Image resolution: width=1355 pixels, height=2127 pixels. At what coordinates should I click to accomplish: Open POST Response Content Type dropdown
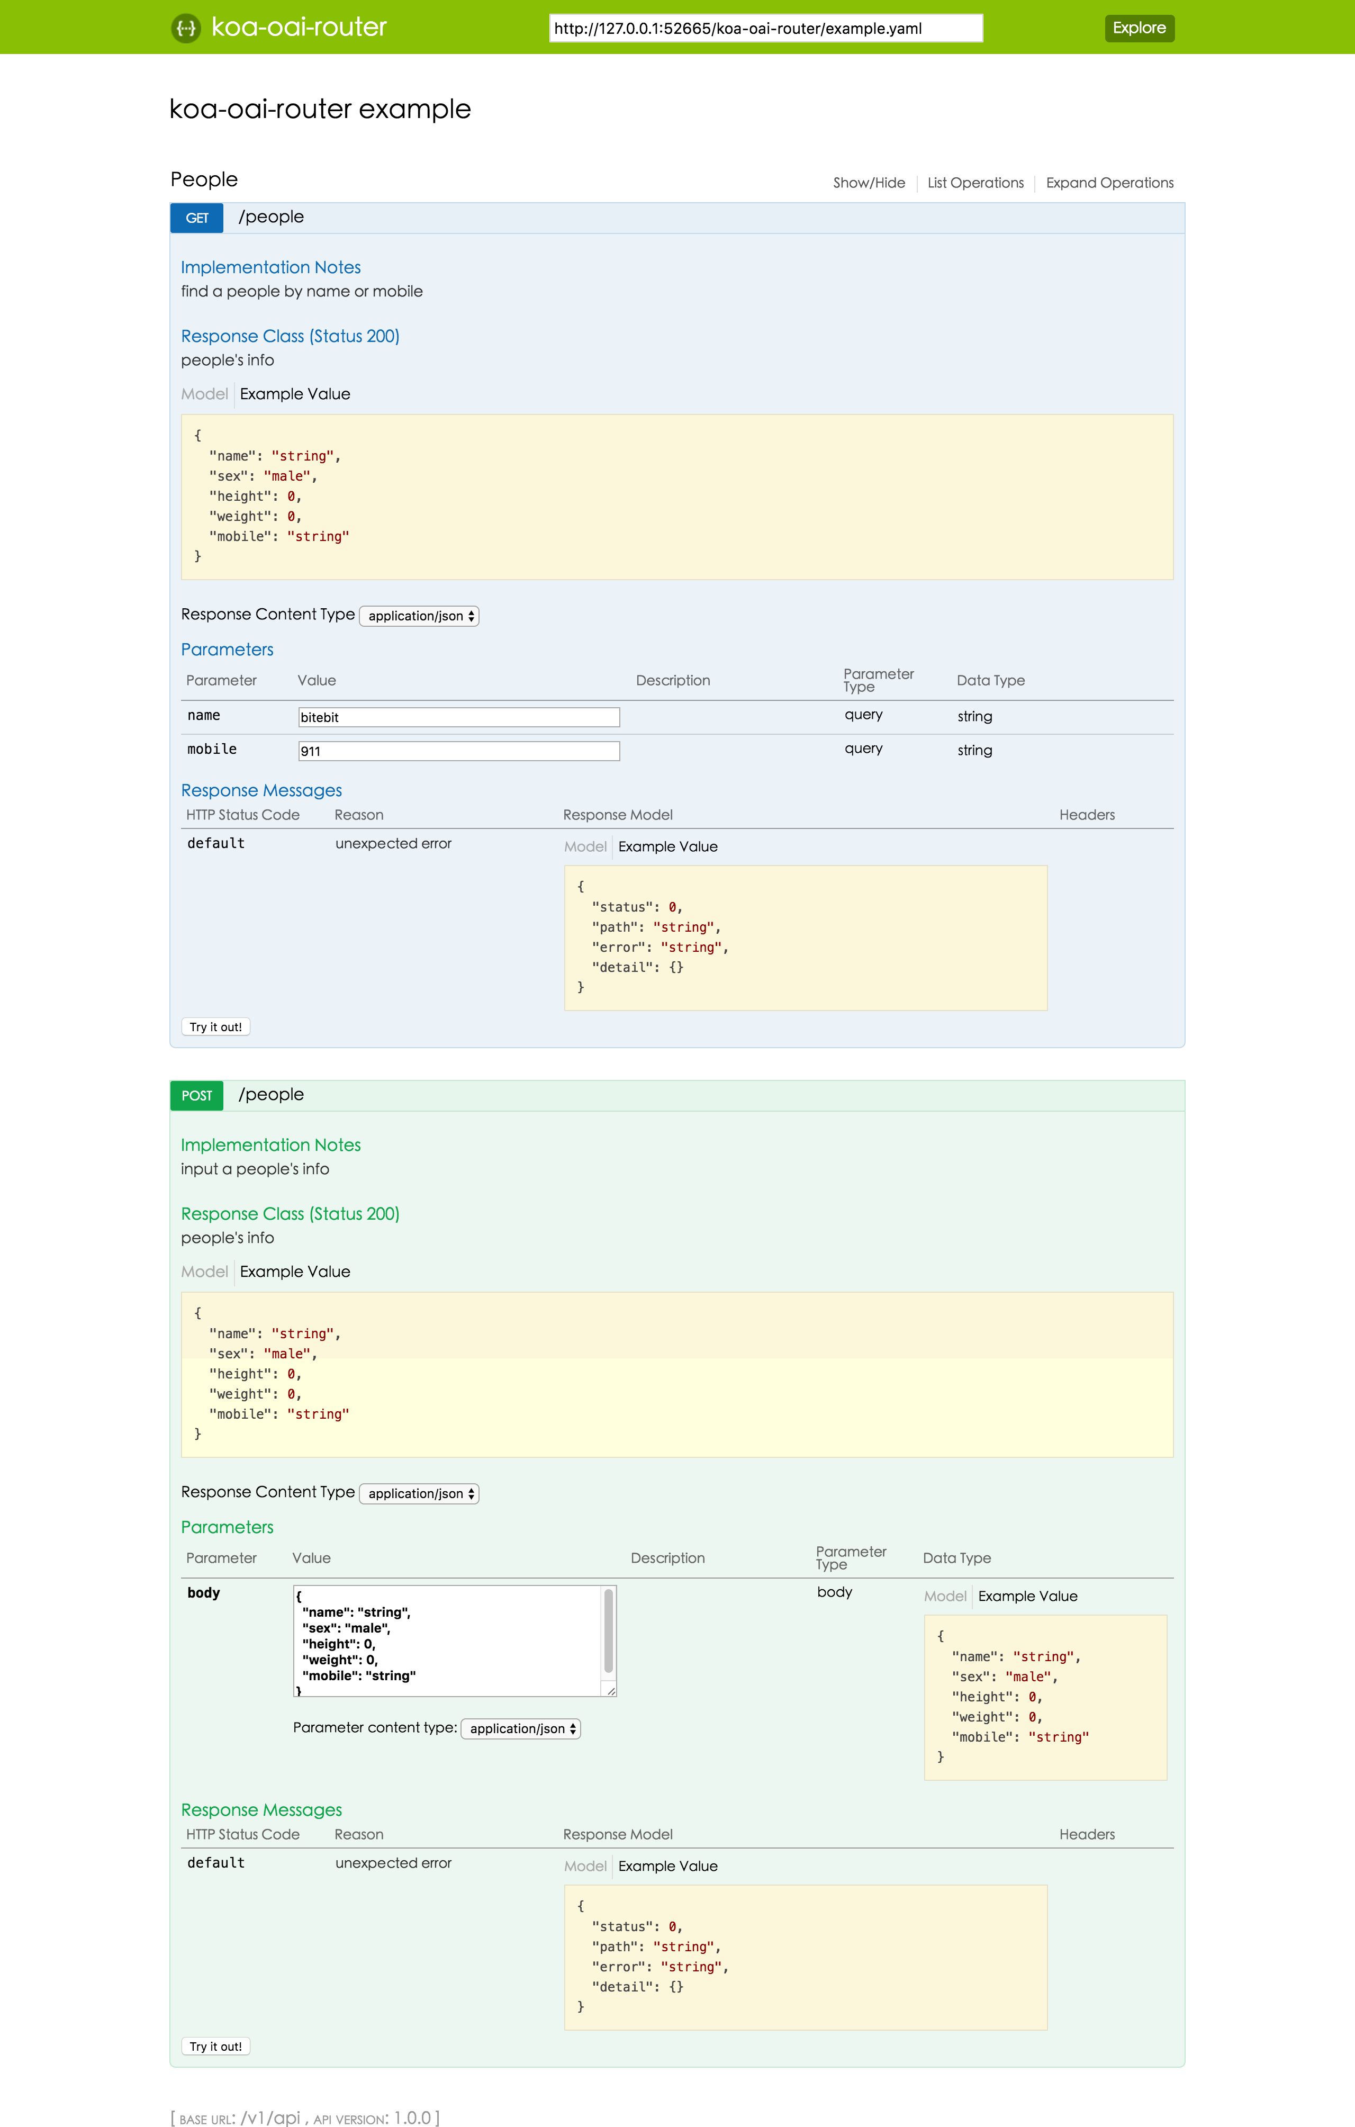420,1494
